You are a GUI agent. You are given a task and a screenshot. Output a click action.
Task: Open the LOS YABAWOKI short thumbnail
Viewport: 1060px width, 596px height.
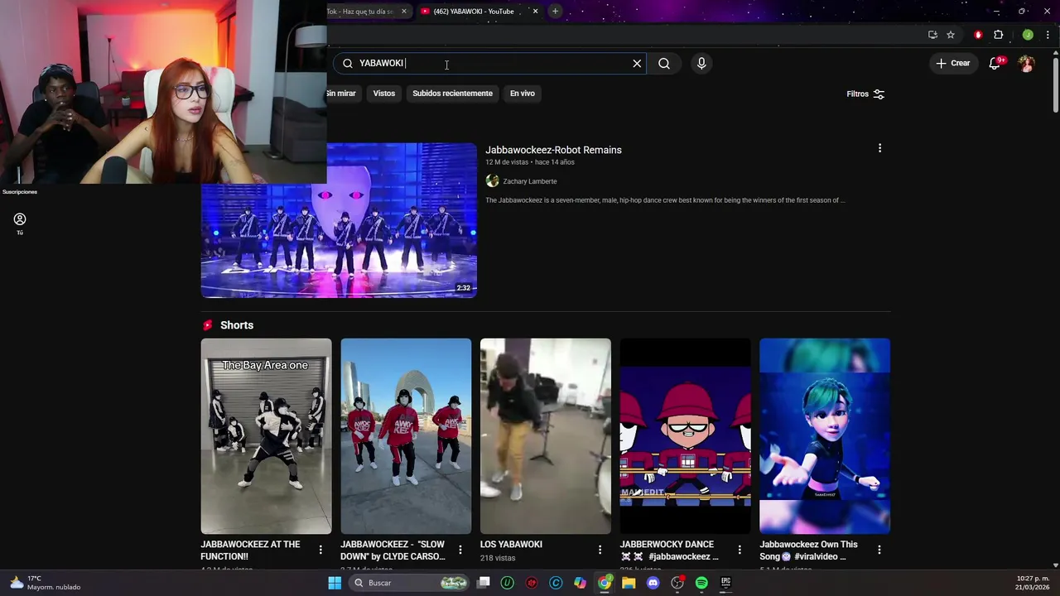(546, 436)
